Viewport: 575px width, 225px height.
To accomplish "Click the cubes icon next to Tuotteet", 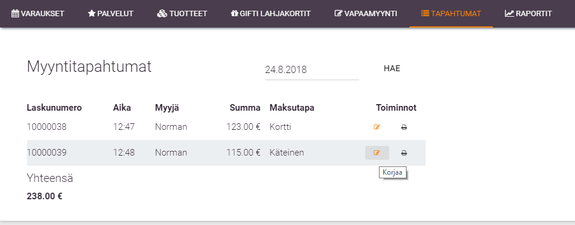I will 162,14.
